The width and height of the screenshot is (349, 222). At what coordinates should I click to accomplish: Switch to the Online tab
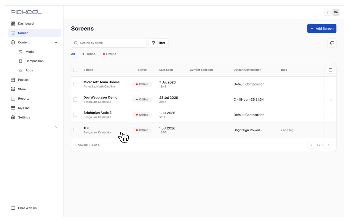[89, 54]
